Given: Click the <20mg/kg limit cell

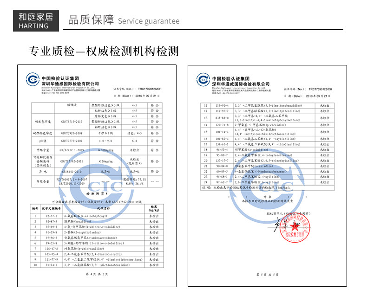Looking at the screenshot, I should [x=105, y=161].
